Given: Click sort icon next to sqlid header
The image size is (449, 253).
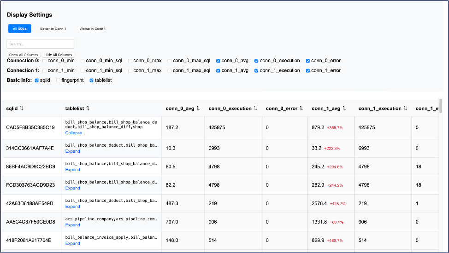Looking at the screenshot, I should 22,109.
